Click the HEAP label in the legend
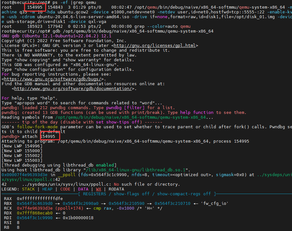292x231 pixels. (x=47, y=189)
